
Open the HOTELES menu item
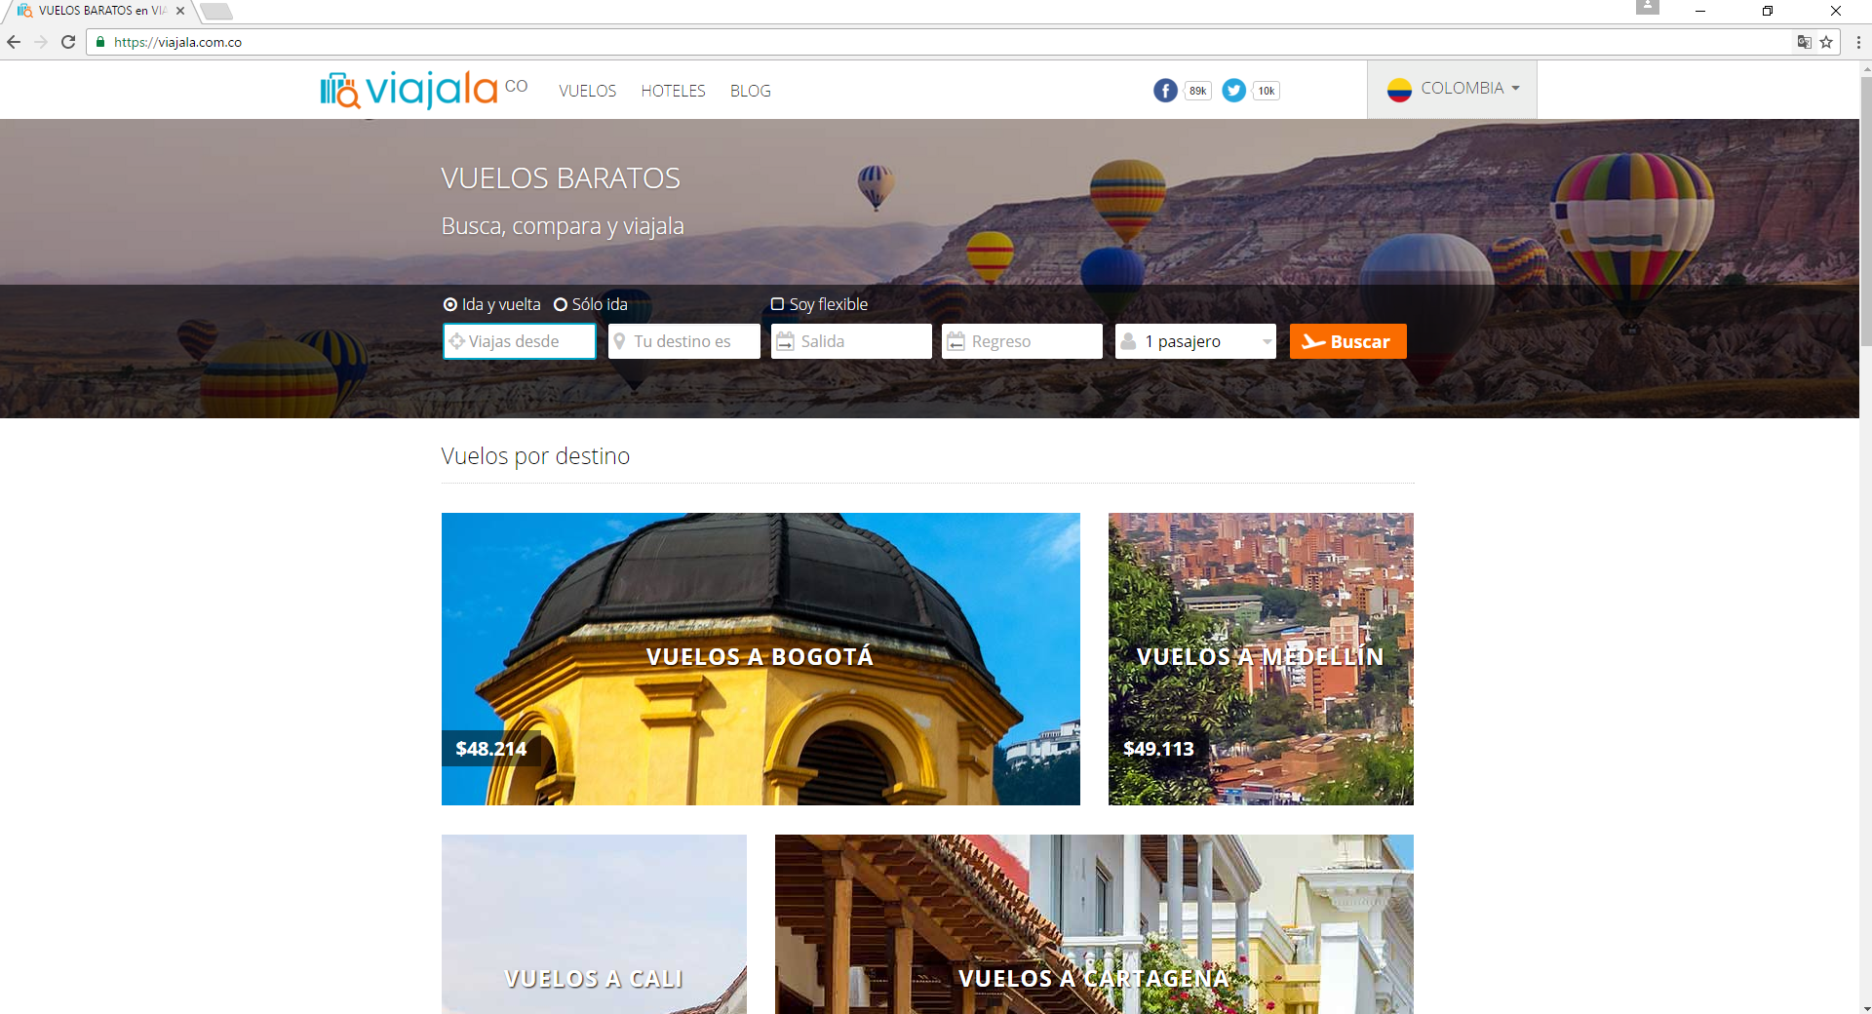pyautogui.click(x=673, y=91)
